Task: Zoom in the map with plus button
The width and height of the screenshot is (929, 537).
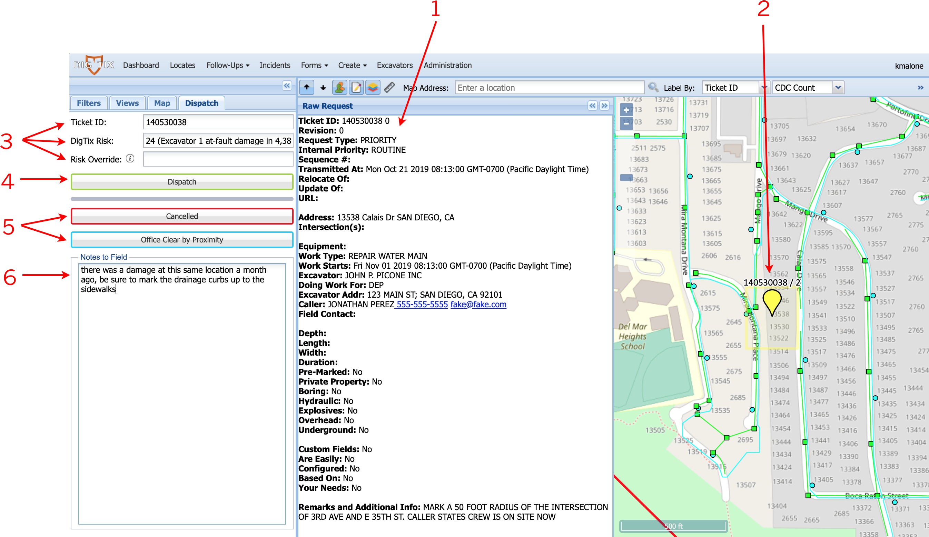Action: 626,110
